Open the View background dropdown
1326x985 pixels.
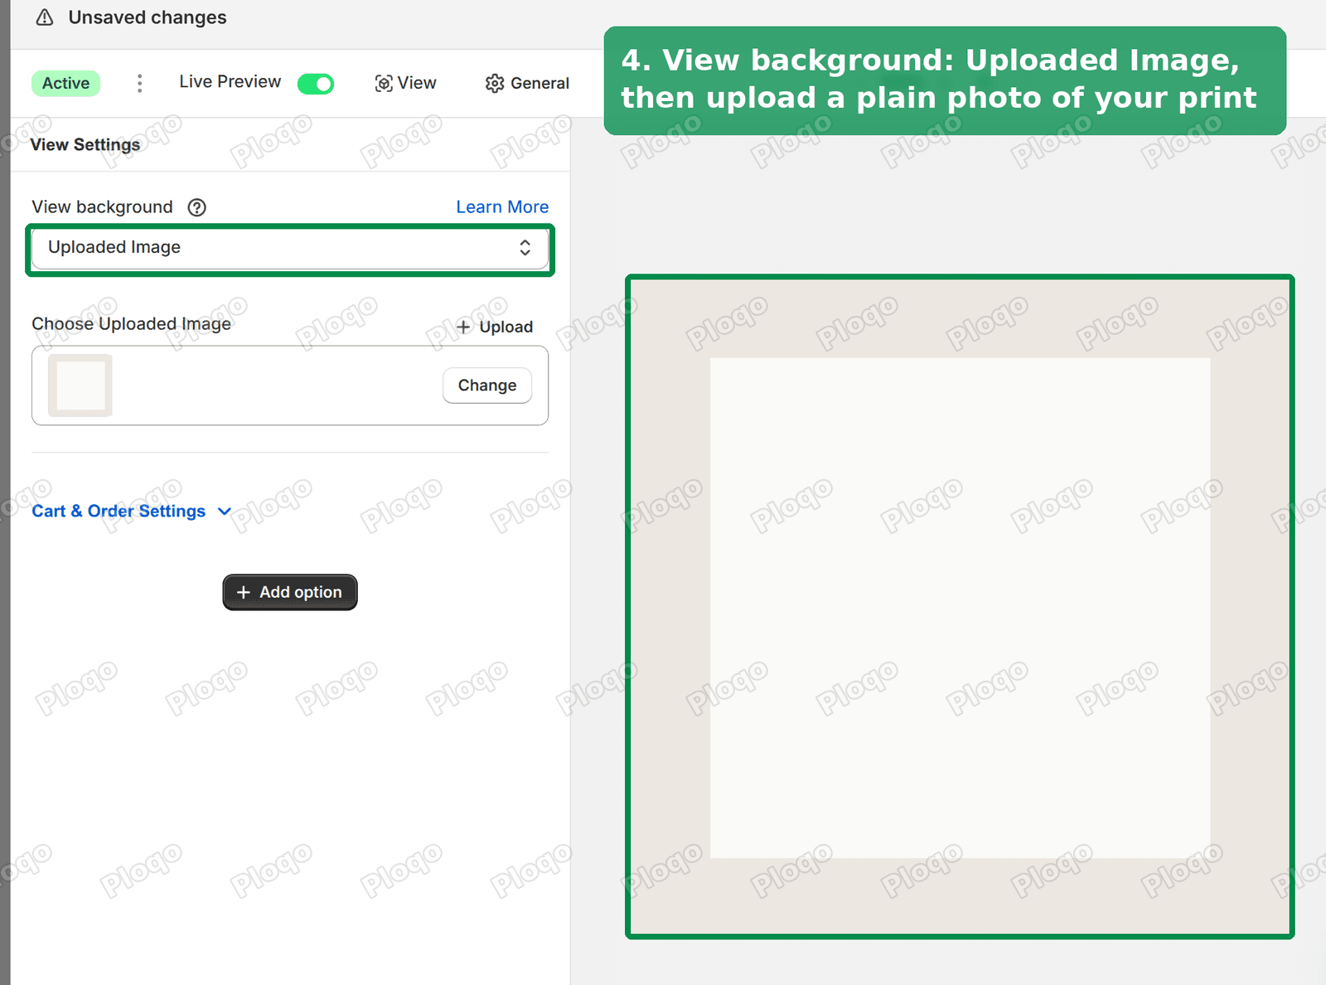tap(290, 248)
